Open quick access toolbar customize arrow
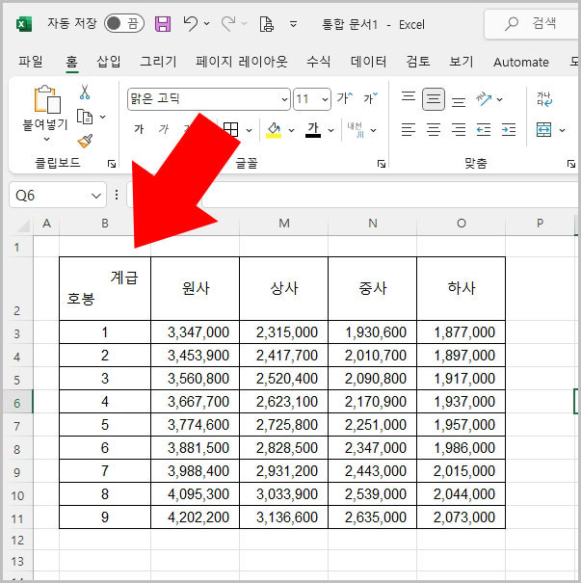581x583 pixels. pyautogui.click(x=293, y=24)
